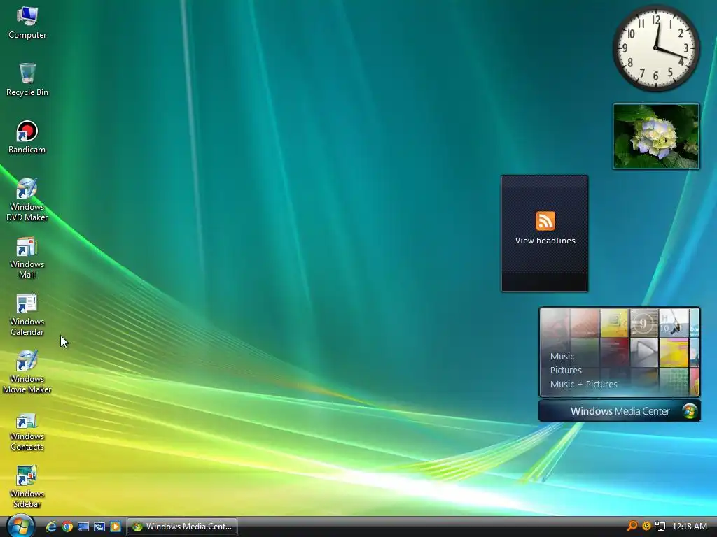Image resolution: width=717 pixels, height=537 pixels.
Task: Click Switch between windows quick launch icon
Action: 99,527
